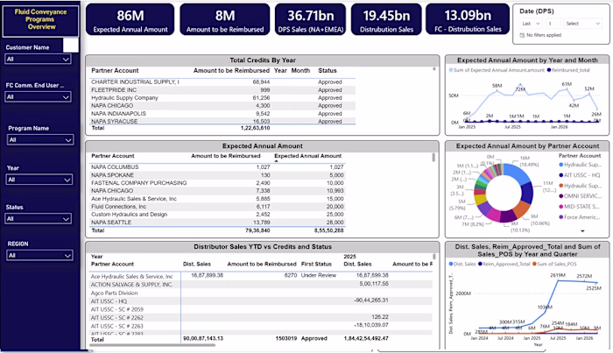Click the Reimbursed_total legend item
Image resolution: width=613 pixels, height=353 pixels.
[568, 70]
